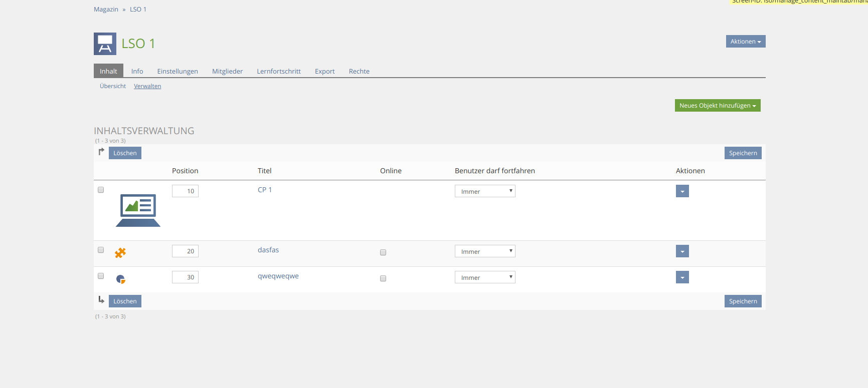Viewport: 868px width, 388px height.
Task: Click the top select-all arrow icon
Action: (101, 152)
